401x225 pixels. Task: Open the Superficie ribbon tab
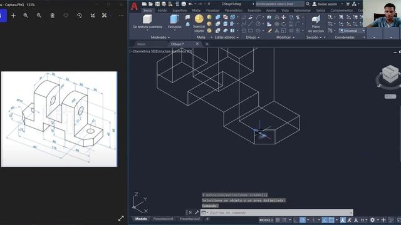(180, 11)
